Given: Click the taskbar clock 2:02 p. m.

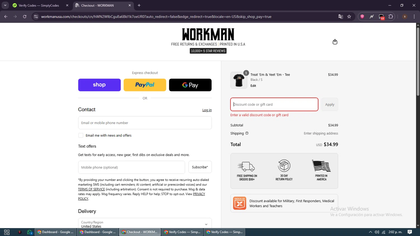Looking at the screenshot, I should [x=395, y=232].
